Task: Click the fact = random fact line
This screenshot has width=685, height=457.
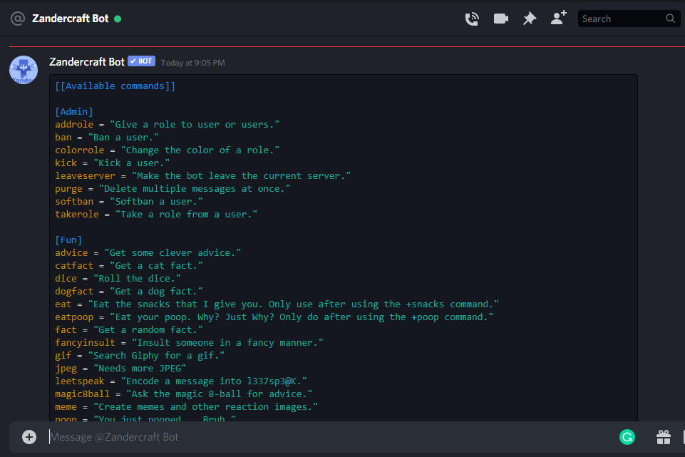Action: pos(129,330)
